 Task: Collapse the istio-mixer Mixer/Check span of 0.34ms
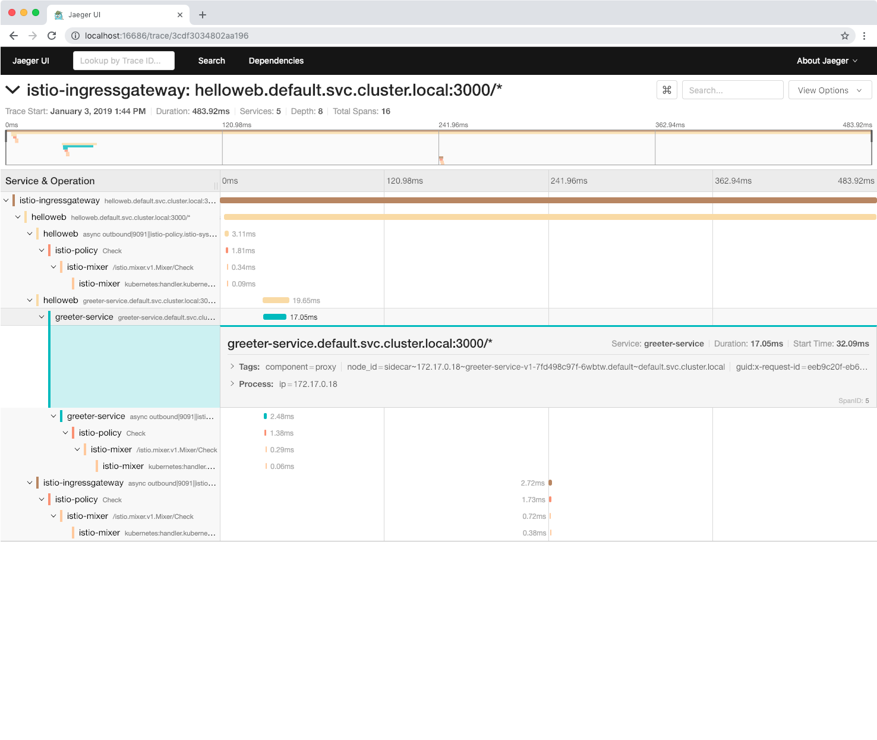(53, 267)
